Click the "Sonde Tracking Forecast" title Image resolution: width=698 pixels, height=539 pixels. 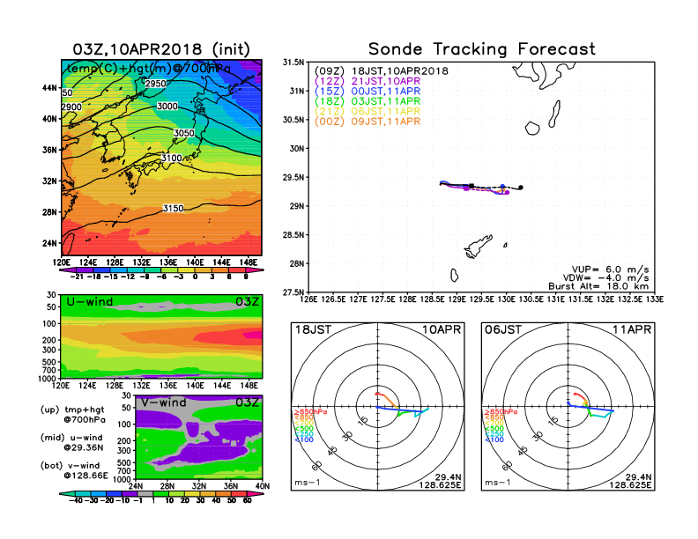tap(481, 49)
